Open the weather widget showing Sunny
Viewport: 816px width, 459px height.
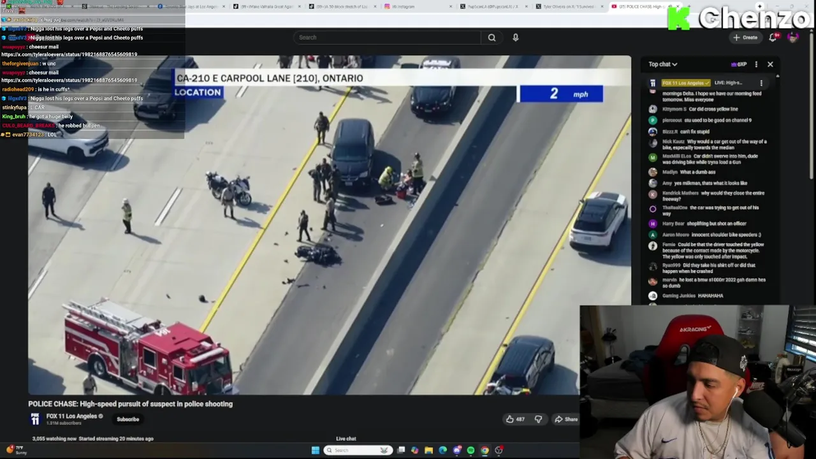15,450
